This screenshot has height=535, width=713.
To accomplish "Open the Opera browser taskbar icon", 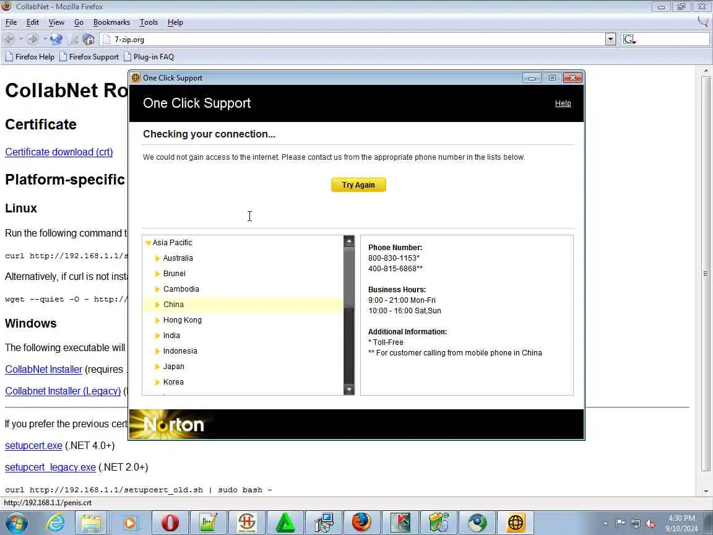I will 170,523.
